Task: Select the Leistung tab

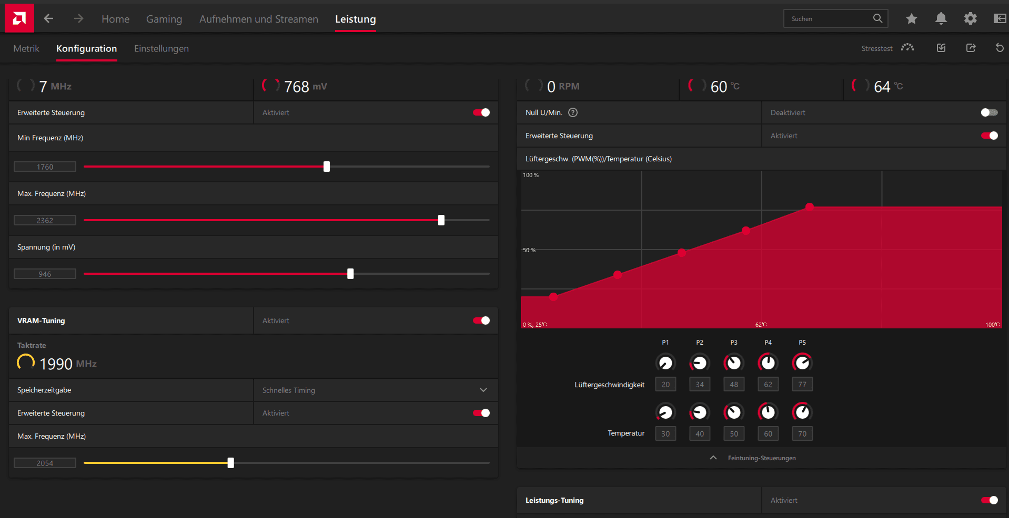Action: point(356,19)
